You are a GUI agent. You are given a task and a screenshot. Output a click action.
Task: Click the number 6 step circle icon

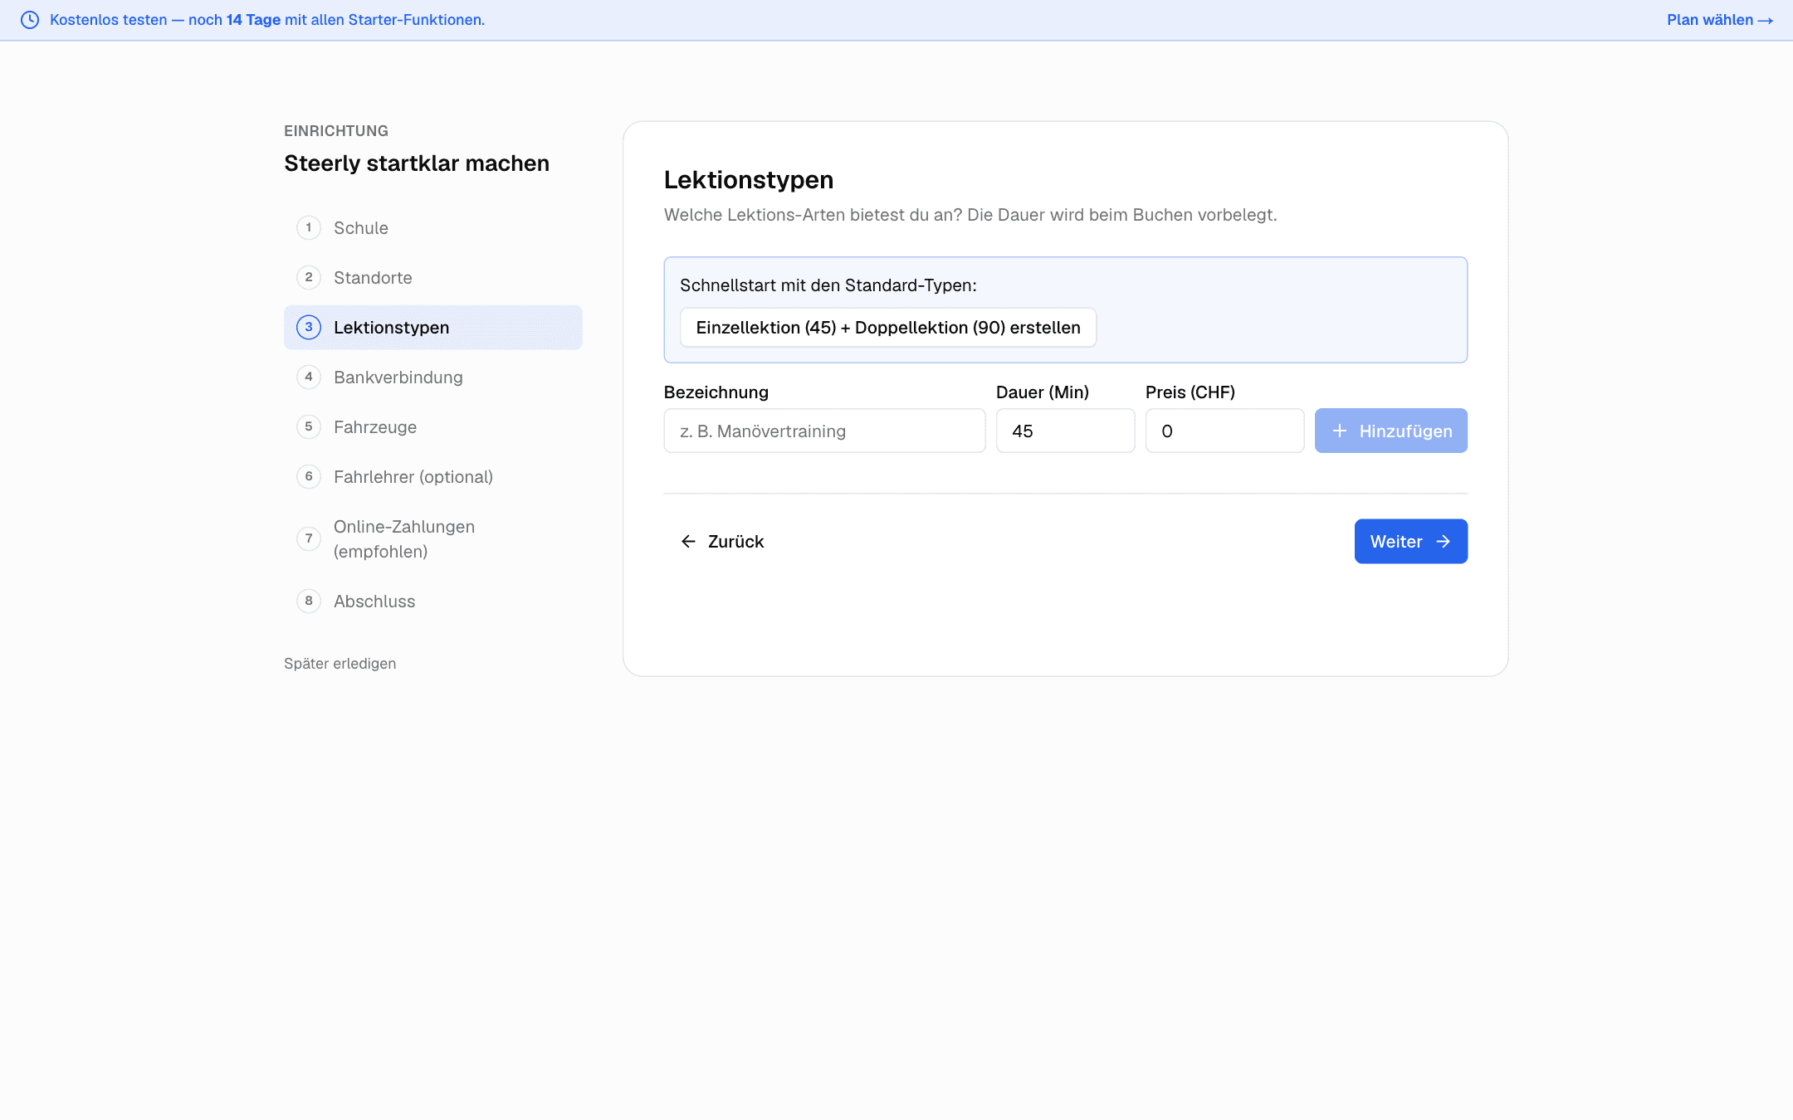coord(309,476)
